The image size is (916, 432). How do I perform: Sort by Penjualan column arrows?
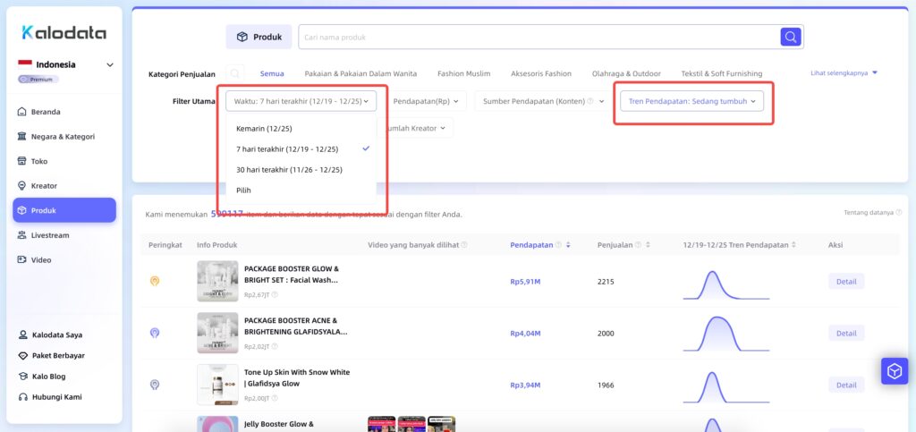(x=648, y=245)
